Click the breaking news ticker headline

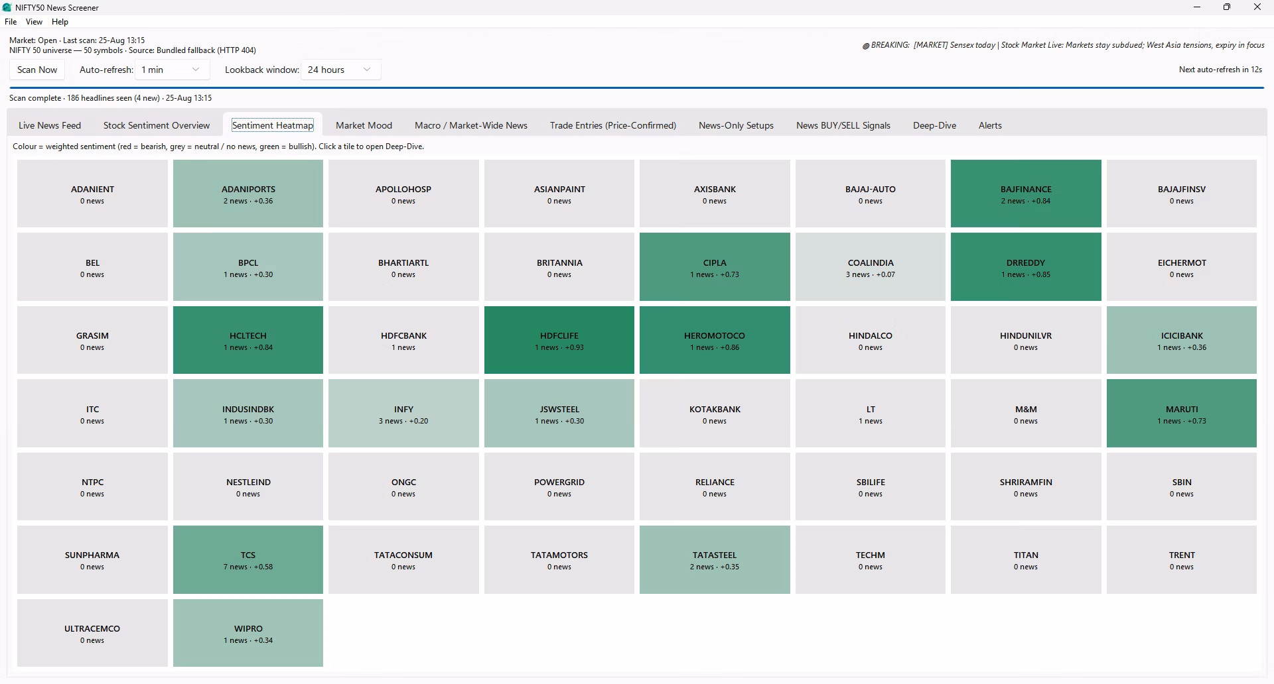click(1063, 45)
